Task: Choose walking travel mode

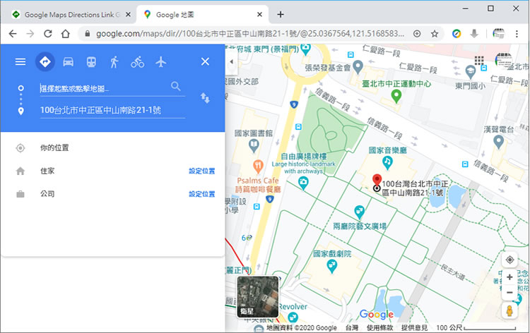Action: (x=114, y=62)
